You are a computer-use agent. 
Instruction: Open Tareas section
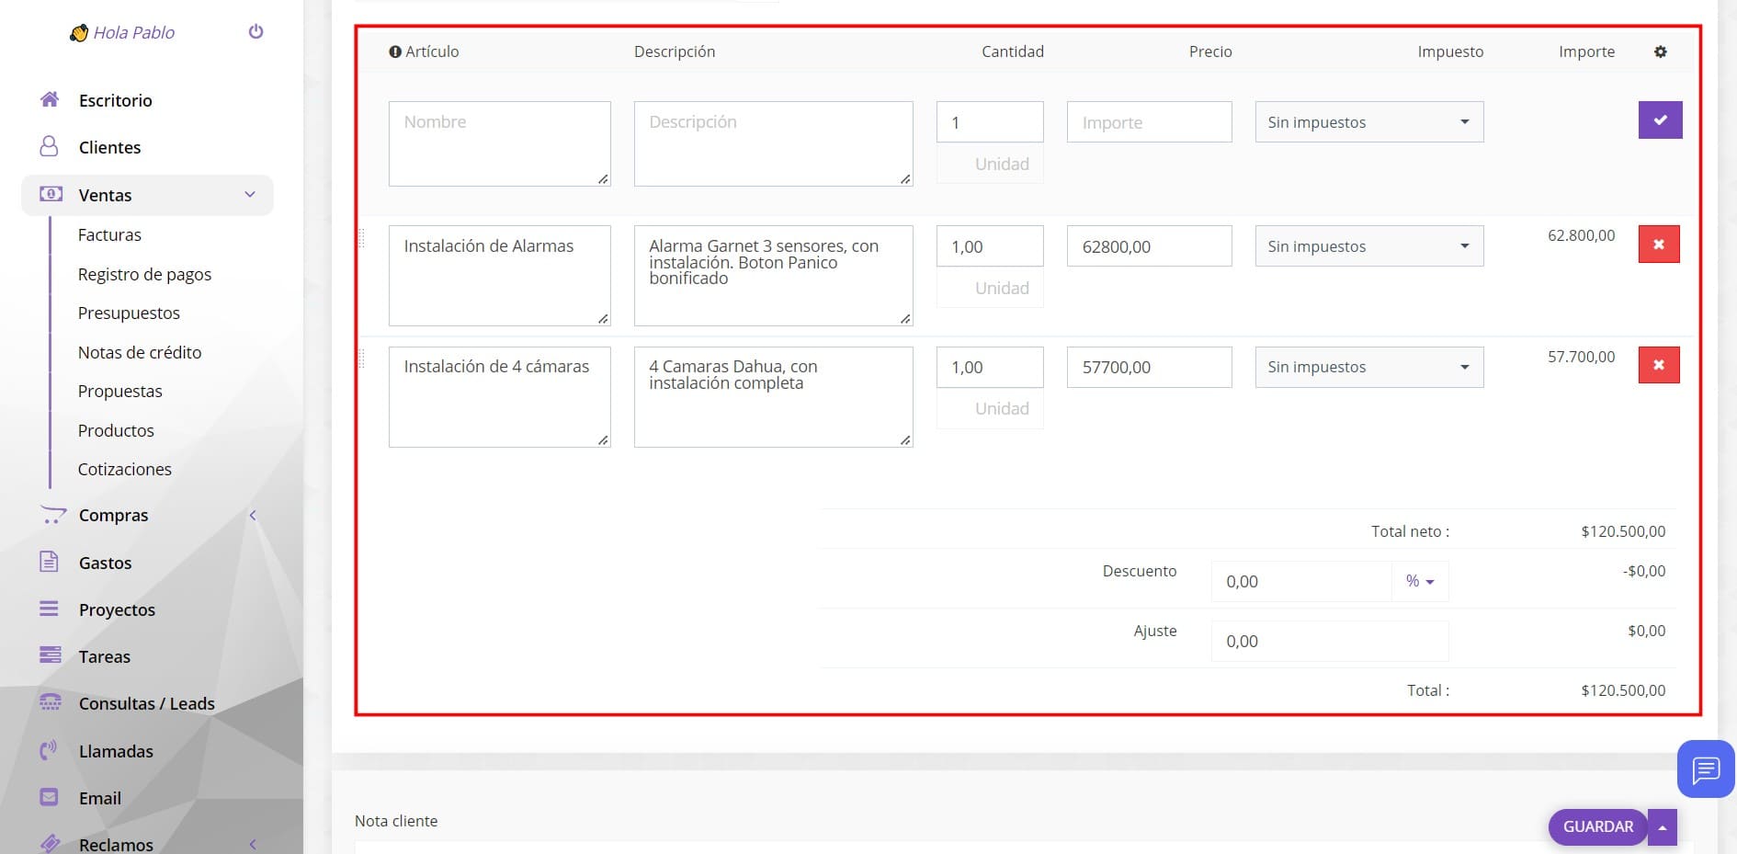(105, 656)
